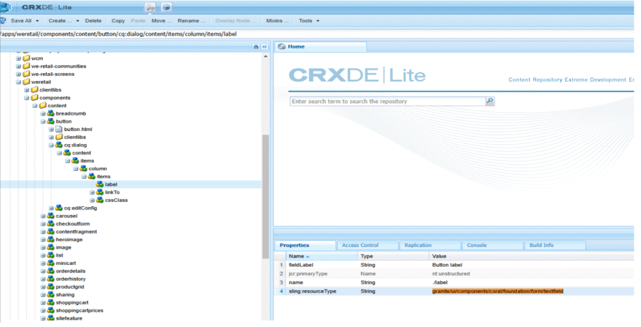This screenshot has width=641, height=327.
Task: Open the Create dropdown arrow
Action: (78, 21)
